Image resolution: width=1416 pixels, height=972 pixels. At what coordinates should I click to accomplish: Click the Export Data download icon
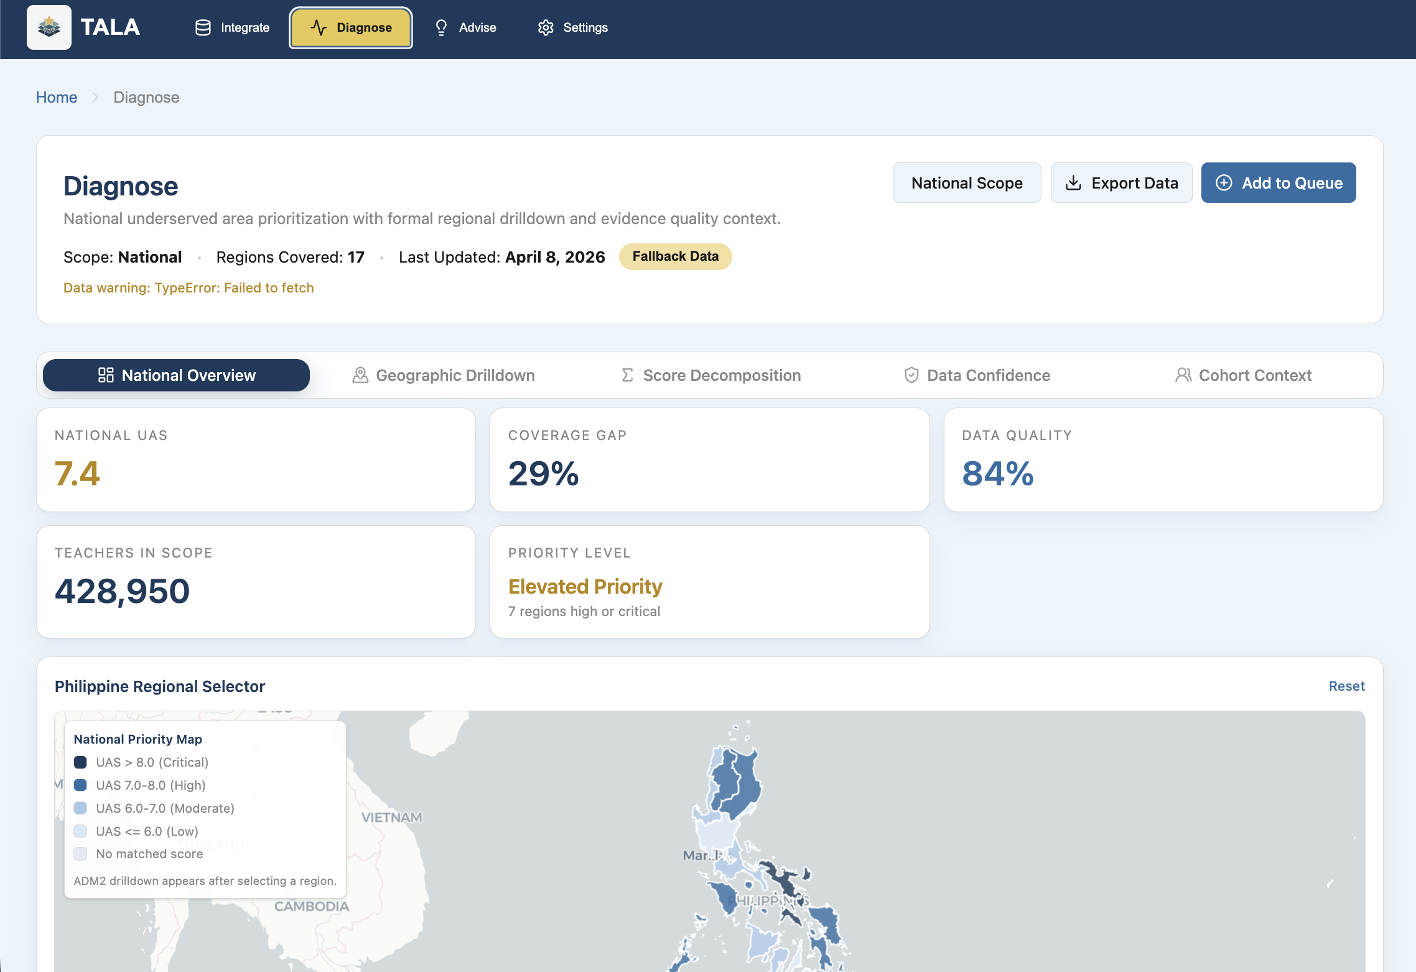coord(1073,183)
